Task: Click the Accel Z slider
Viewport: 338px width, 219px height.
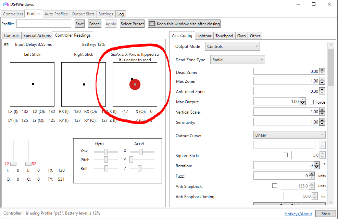Action: tap(142, 168)
